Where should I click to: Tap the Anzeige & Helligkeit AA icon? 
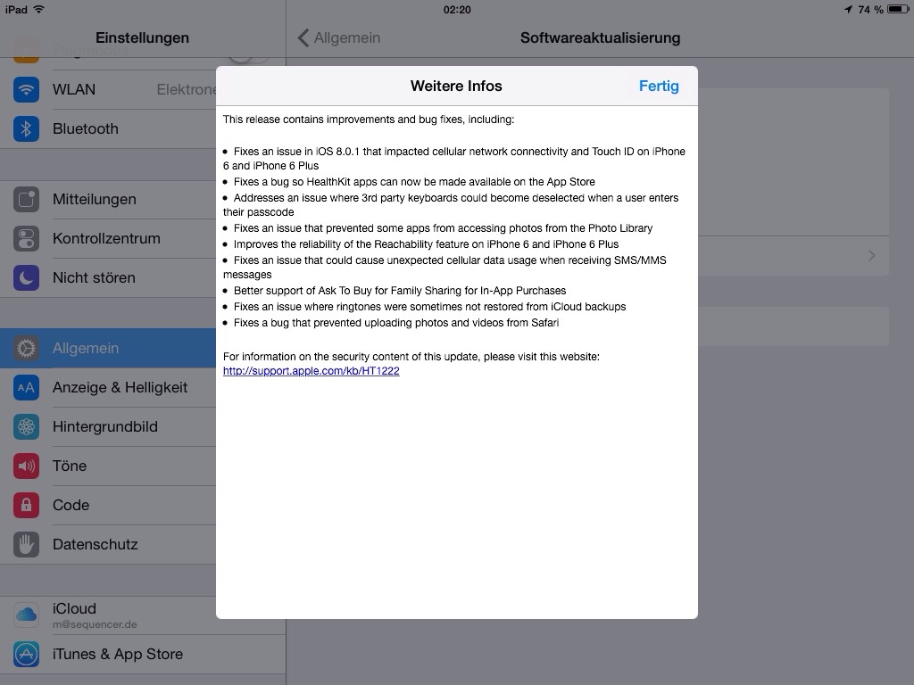[x=26, y=387]
